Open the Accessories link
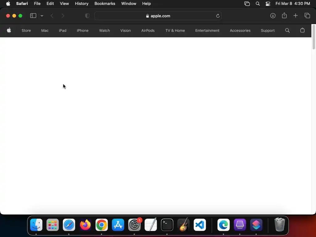This screenshot has width=316, height=237. 240,31
